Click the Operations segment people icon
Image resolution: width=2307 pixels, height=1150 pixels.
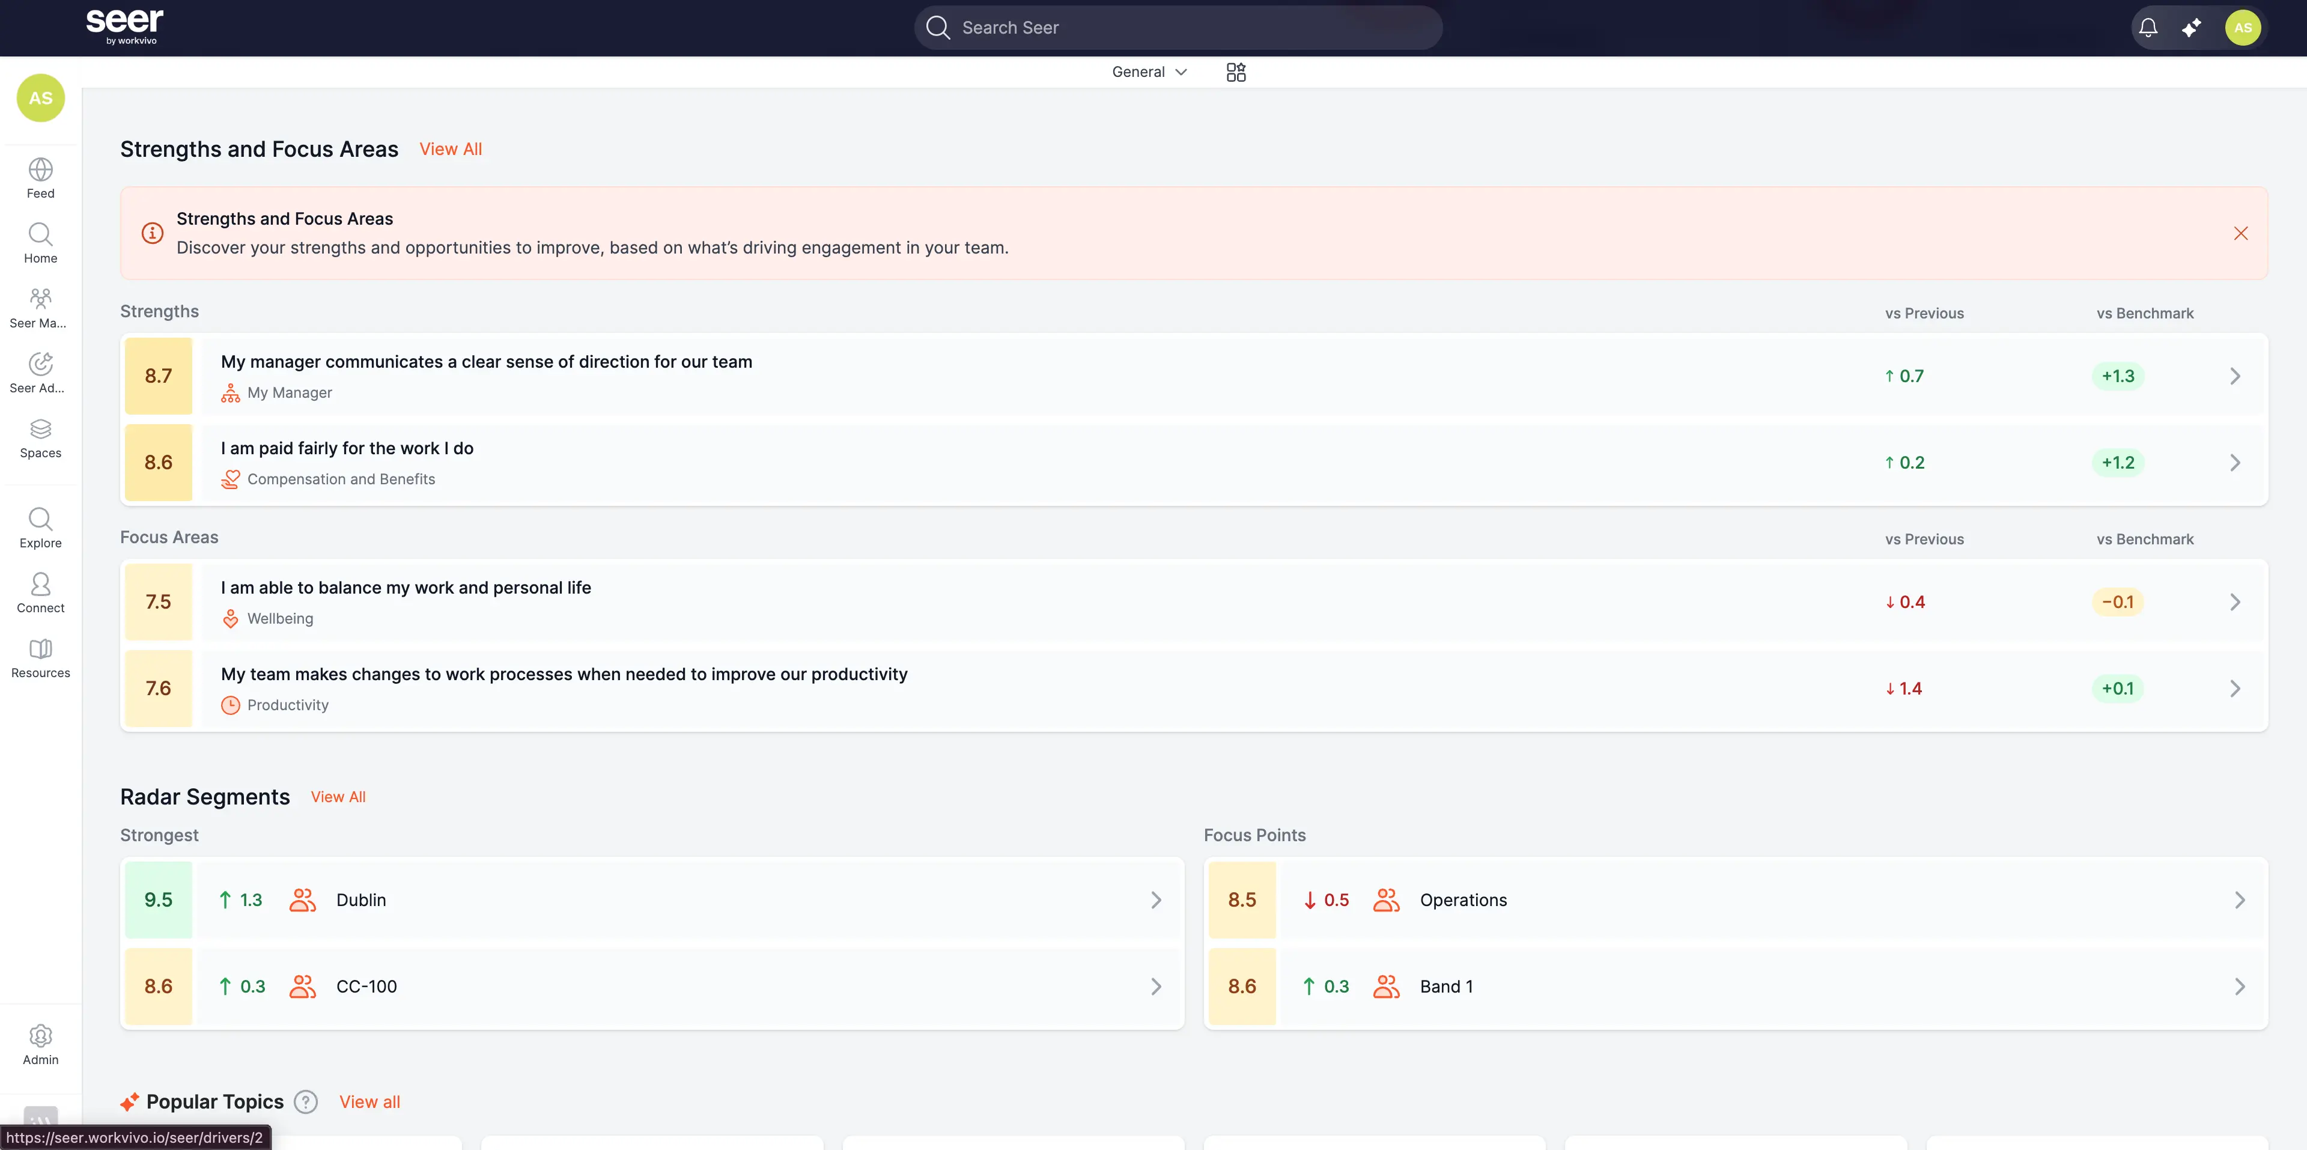tap(1387, 900)
